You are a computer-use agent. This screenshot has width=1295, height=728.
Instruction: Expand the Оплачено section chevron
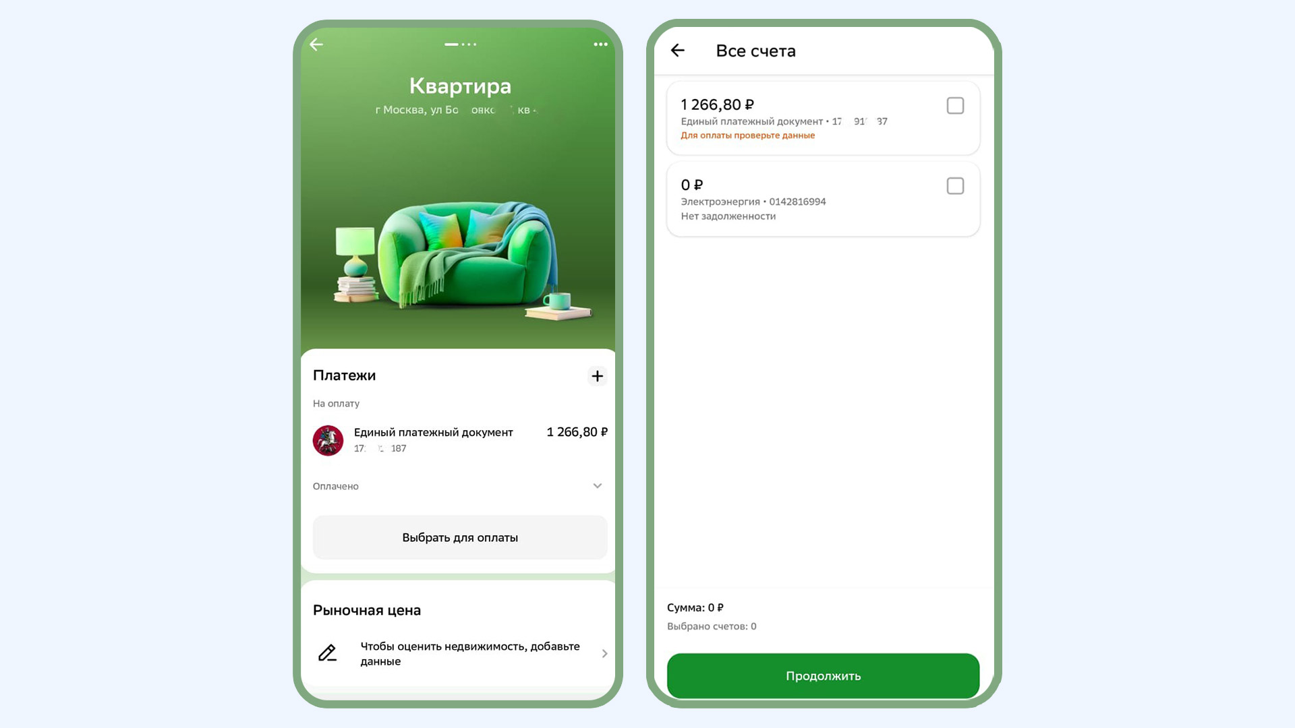point(597,486)
